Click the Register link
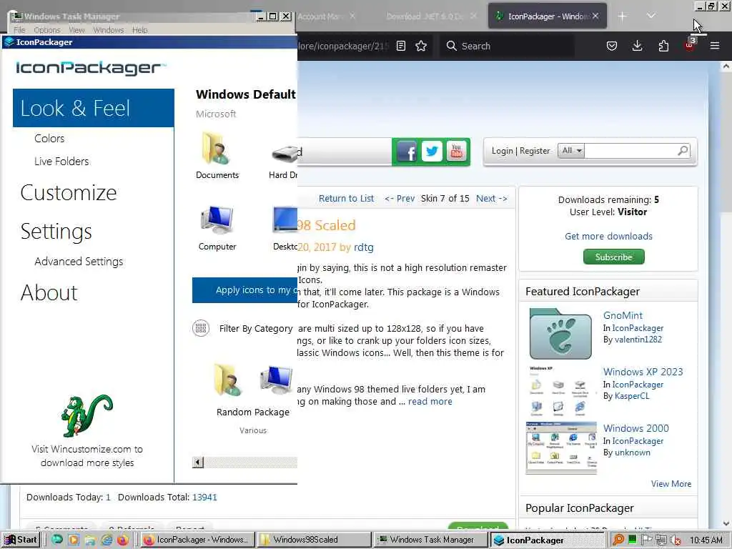The width and height of the screenshot is (732, 549). 535,151
